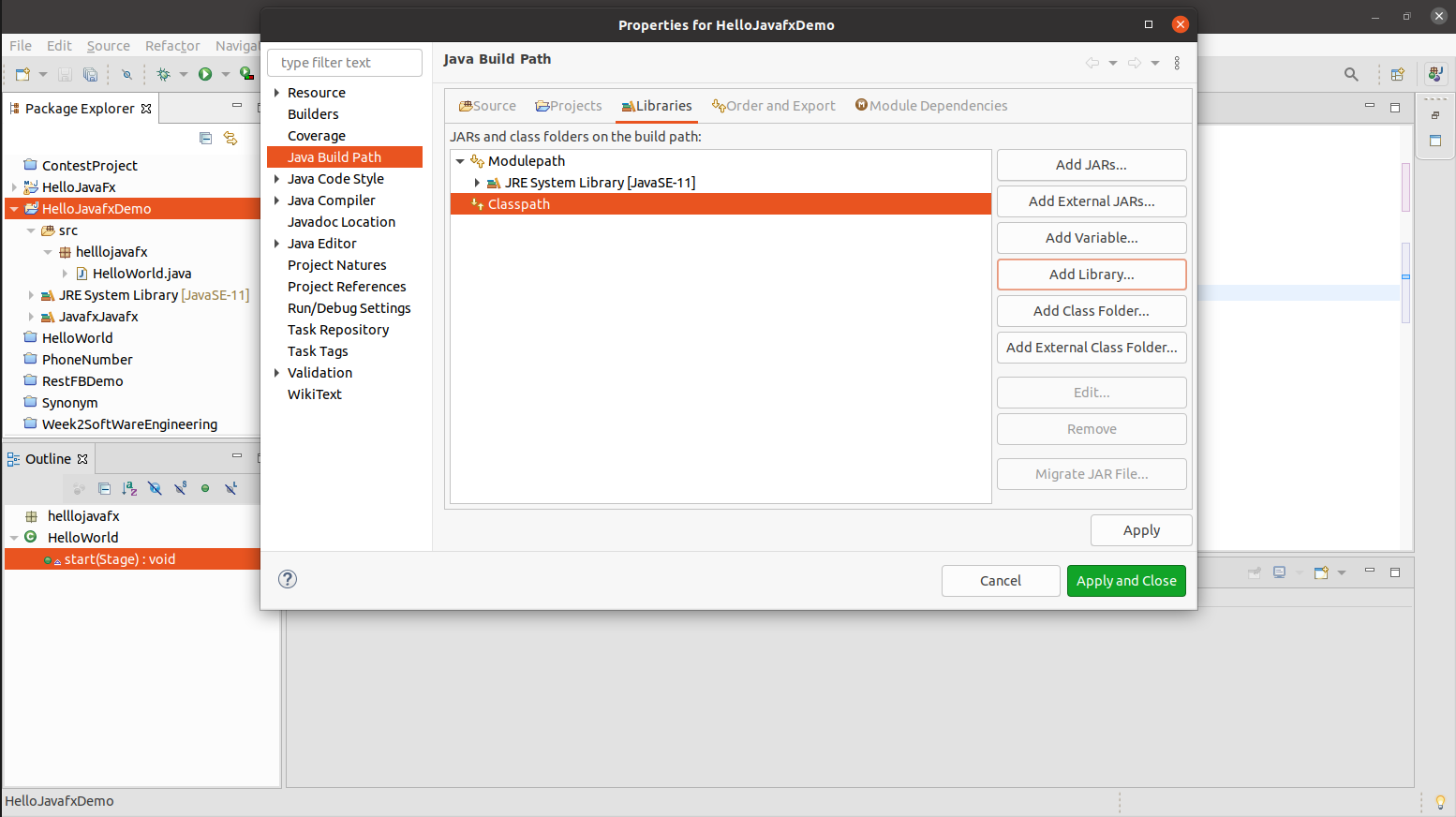Toggle Hide Non-Public Members in Outline
Screen dimensions: 1456x817
205,488
